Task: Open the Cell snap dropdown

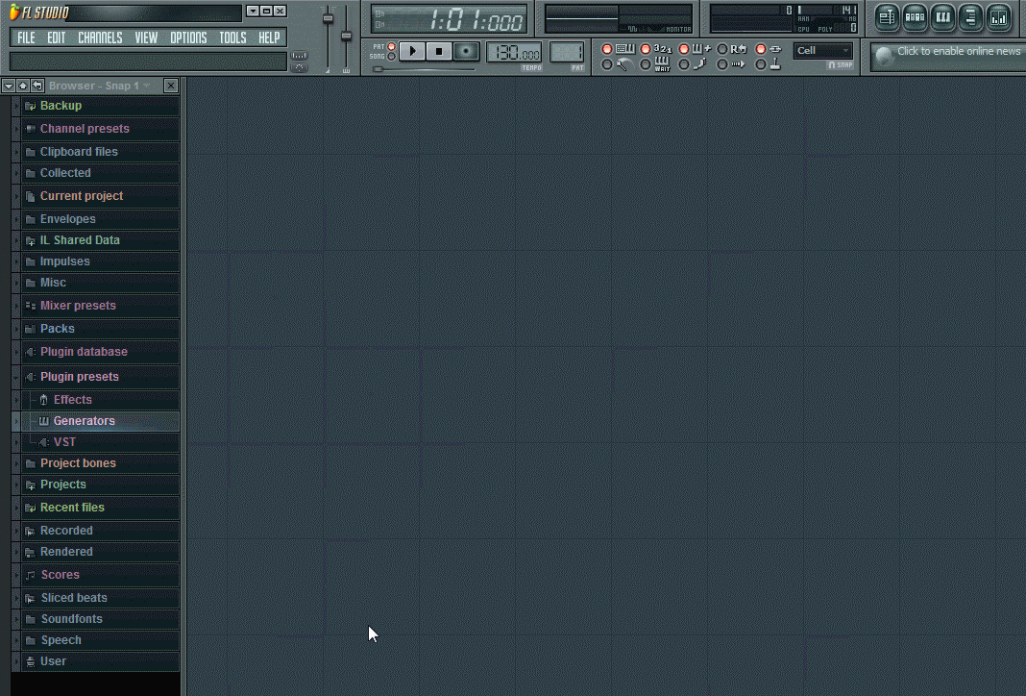Action: coord(822,51)
